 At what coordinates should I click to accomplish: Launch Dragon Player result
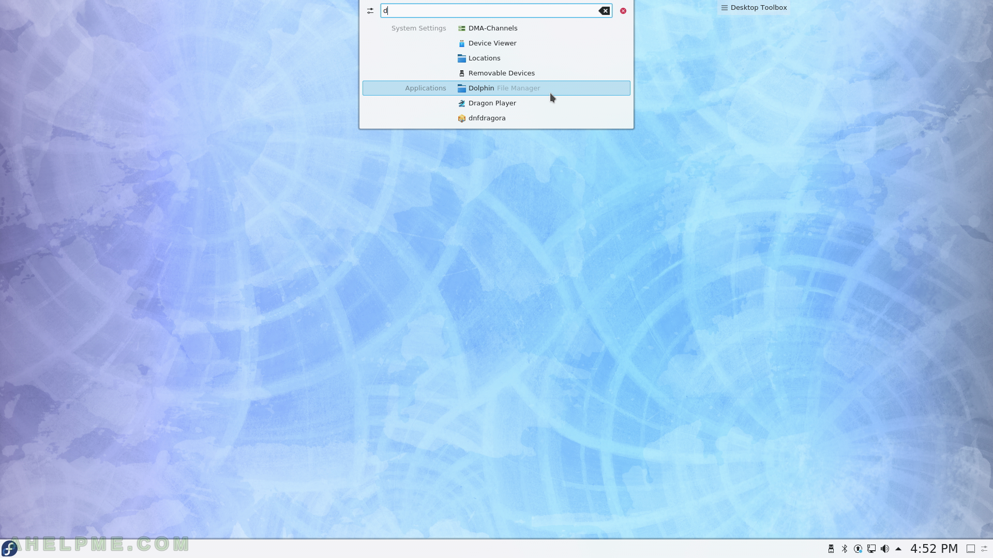click(496, 103)
